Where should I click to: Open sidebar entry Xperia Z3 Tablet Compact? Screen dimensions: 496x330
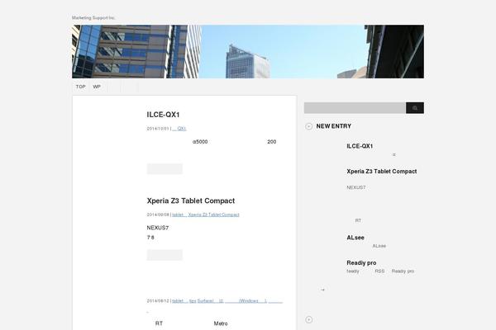(381, 172)
